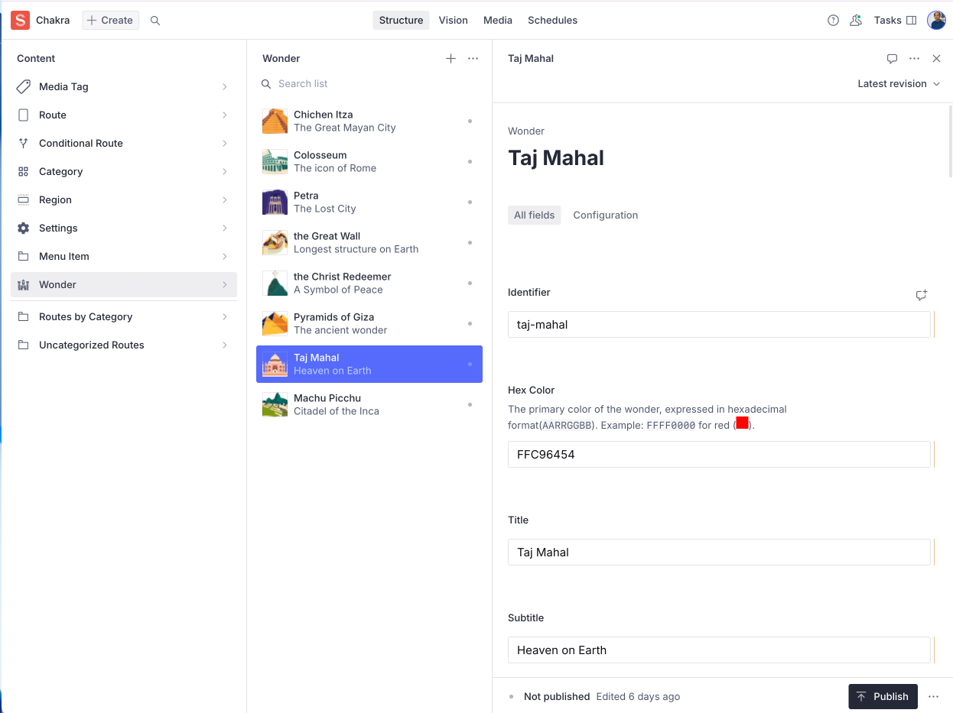Open your profile from the avatar
Viewport: 953px width, 713px height.
pyautogui.click(x=936, y=20)
